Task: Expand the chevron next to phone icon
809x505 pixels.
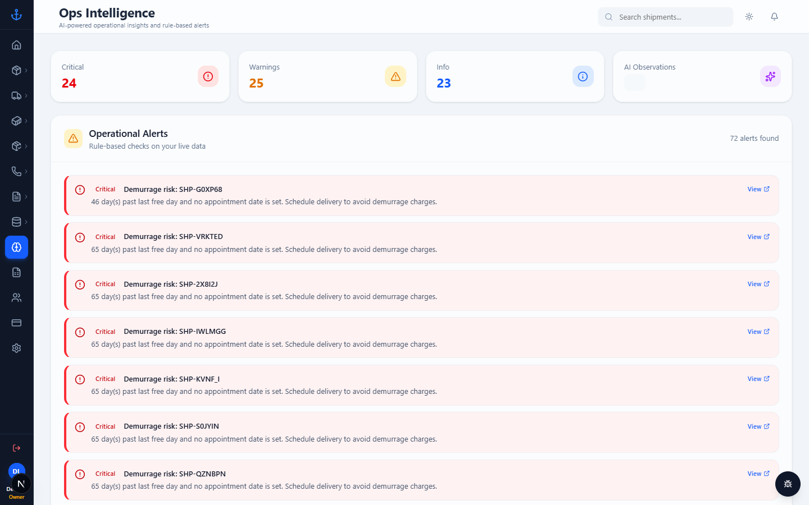Action: click(26, 171)
